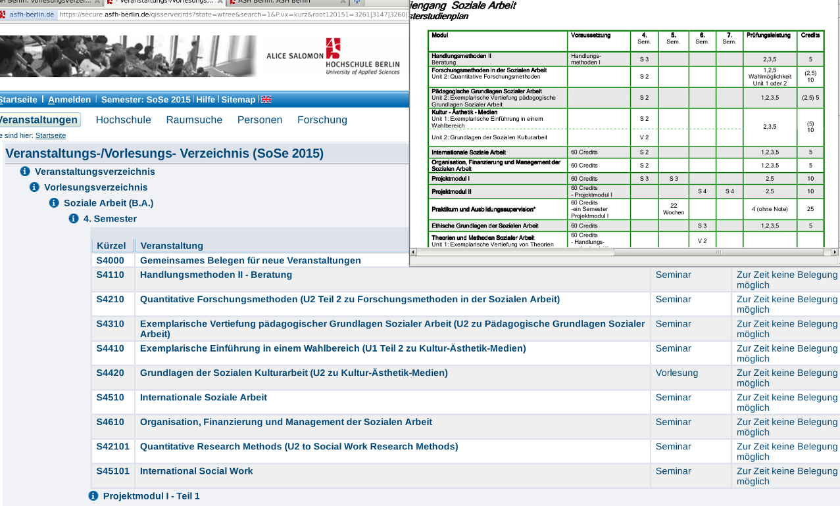Viewport: 840px width, 506px height.
Task: Click 'Vorlesung' type in S4420 row
Action: (x=677, y=373)
